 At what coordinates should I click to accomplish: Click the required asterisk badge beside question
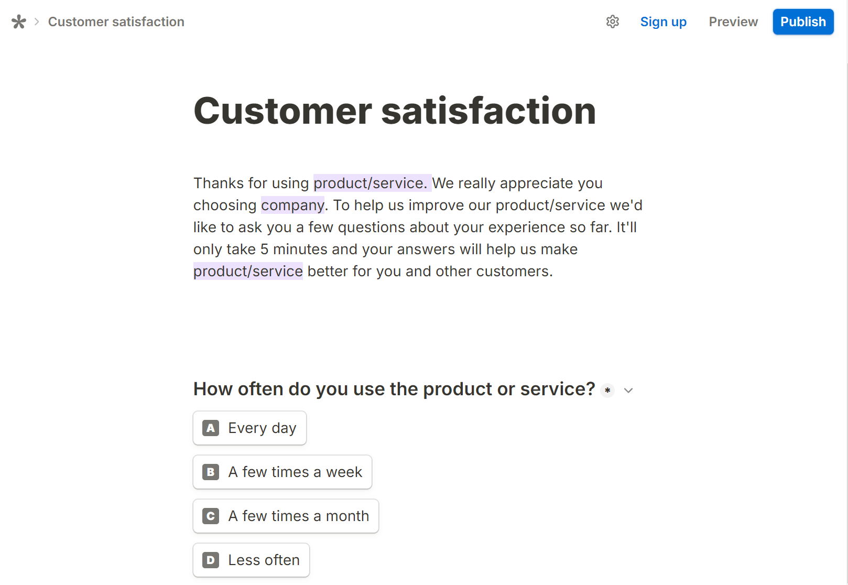[x=607, y=391]
